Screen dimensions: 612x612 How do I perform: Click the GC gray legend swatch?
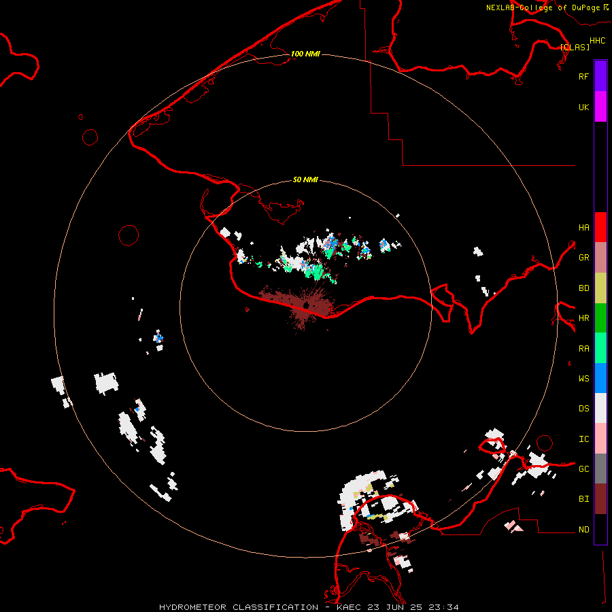600,469
